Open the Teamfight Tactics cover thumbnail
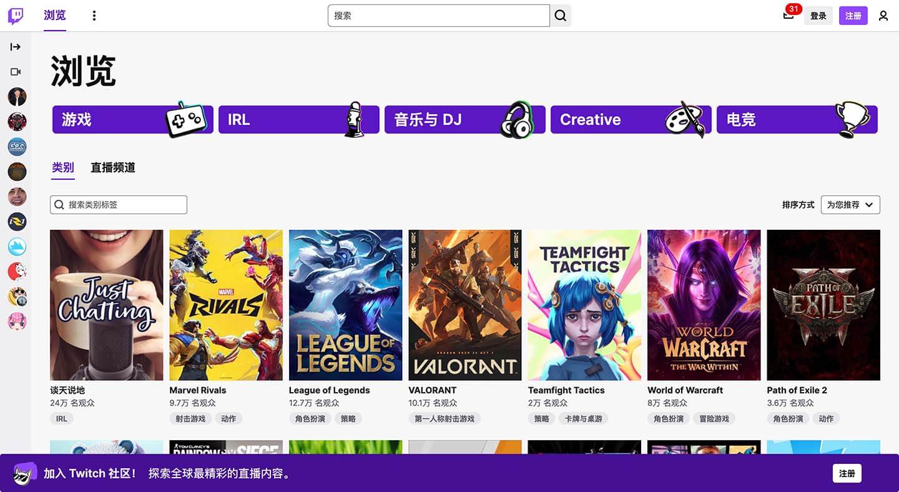899x492 pixels. pos(584,305)
